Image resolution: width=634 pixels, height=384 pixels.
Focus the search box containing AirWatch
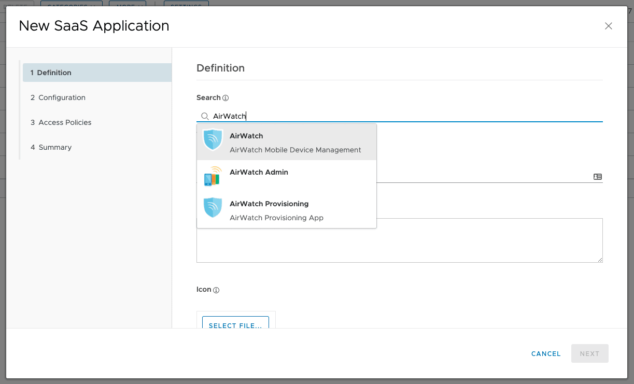[x=400, y=116]
